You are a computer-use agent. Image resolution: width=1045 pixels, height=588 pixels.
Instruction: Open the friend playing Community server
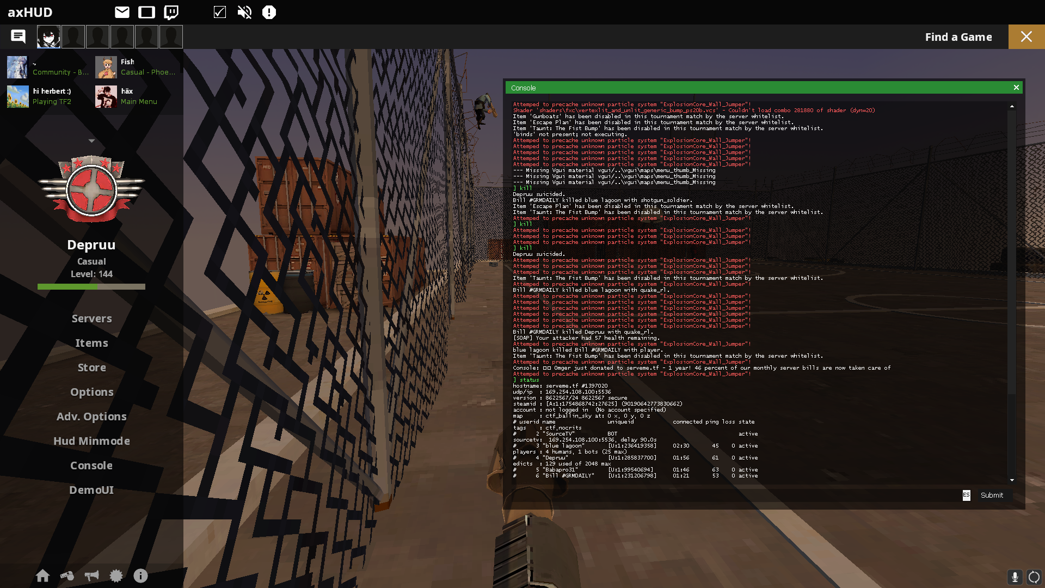pos(48,67)
